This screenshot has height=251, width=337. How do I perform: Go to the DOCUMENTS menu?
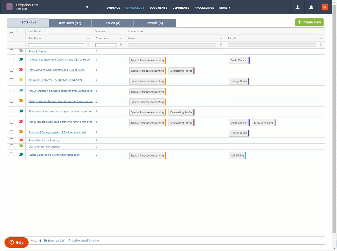158,8
